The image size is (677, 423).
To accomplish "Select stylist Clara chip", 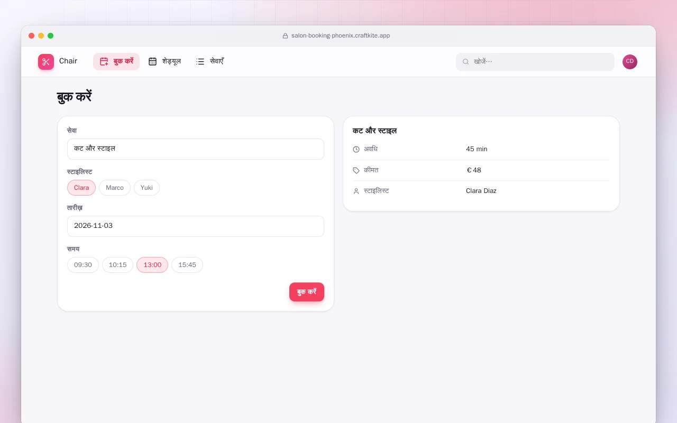I will tap(81, 188).
